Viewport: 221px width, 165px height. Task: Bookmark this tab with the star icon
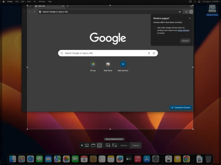[180, 12]
